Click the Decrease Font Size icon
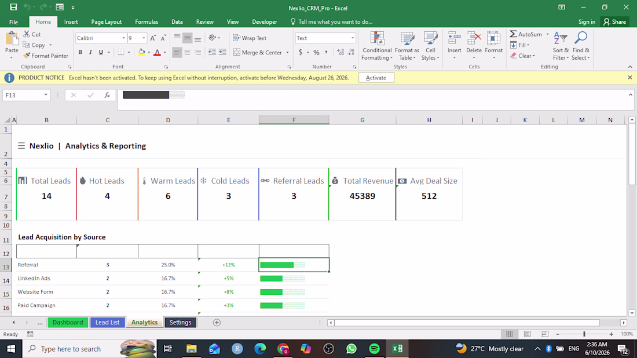The width and height of the screenshot is (637, 358). pyautogui.click(x=163, y=38)
